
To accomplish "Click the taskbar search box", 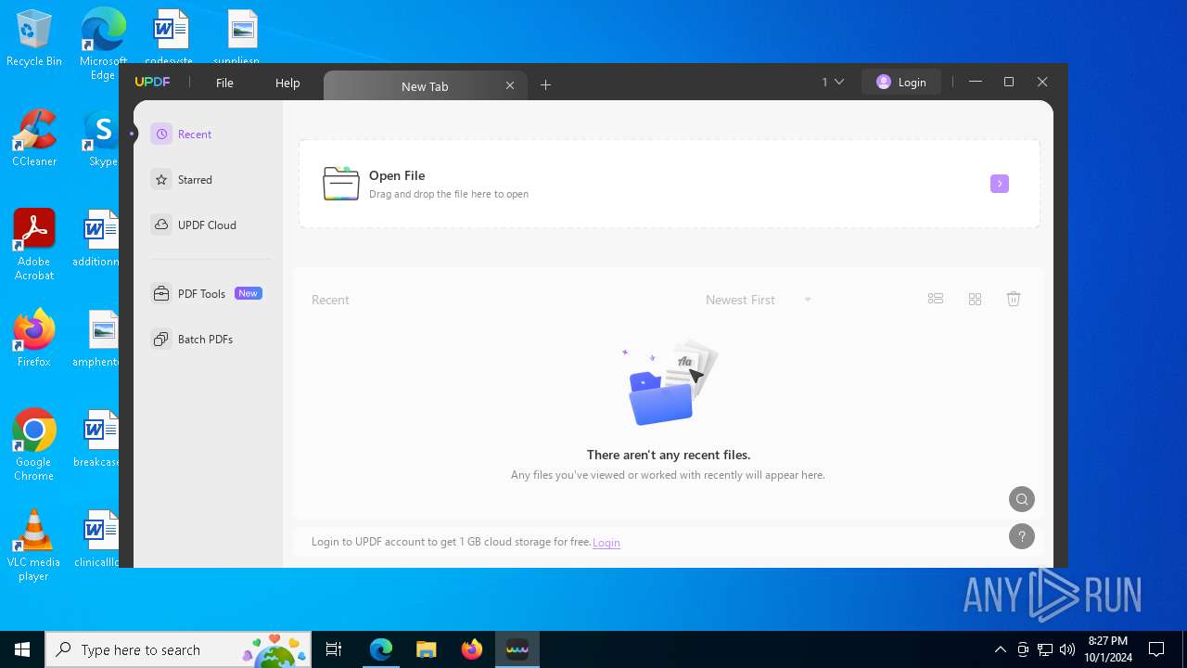I will [180, 649].
